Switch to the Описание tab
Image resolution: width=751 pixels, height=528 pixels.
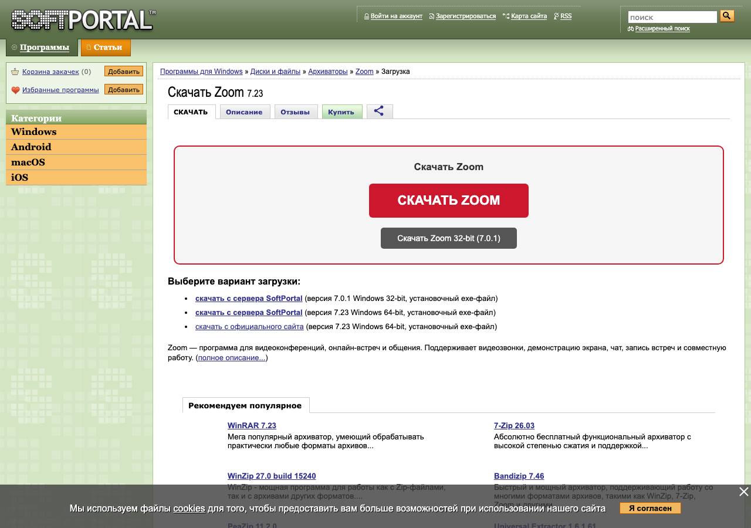(244, 111)
